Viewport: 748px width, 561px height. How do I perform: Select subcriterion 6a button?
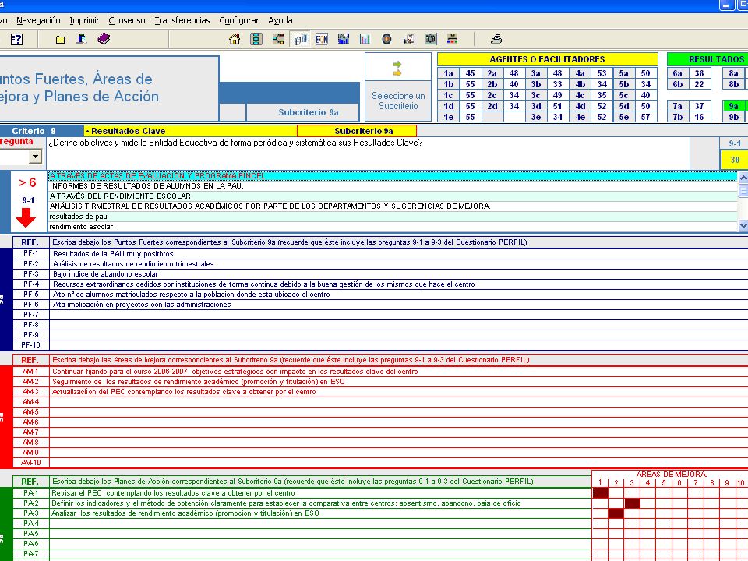tap(677, 73)
